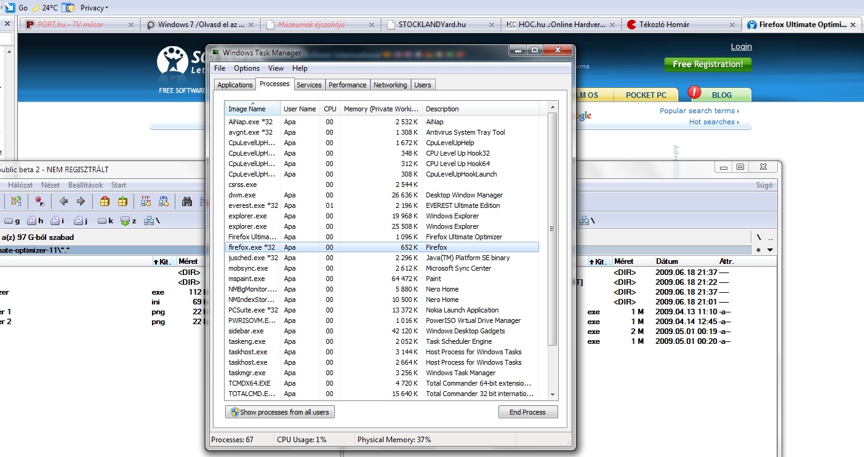
Task: Click Show processes from all users button
Action: [x=280, y=412]
